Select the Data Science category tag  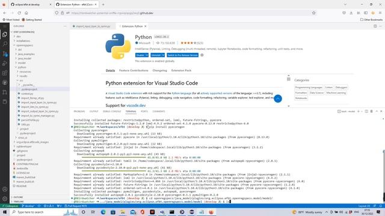click(x=316, y=93)
